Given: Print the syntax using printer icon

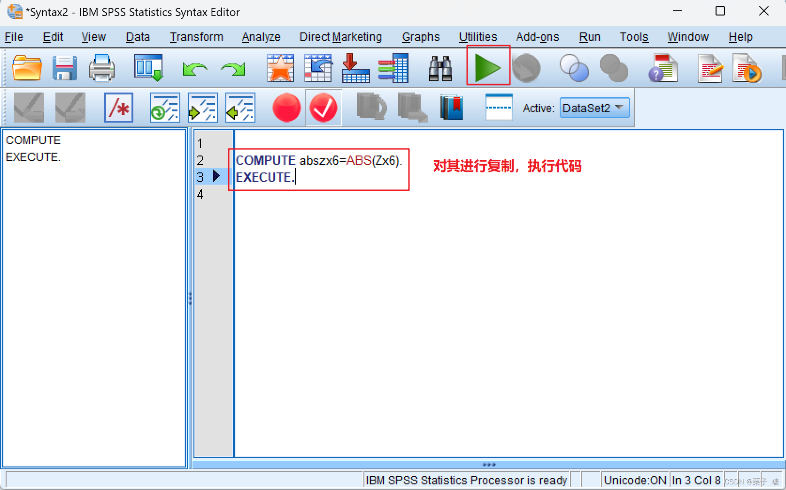Looking at the screenshot, I should pos(102,68).
